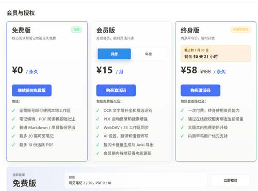This screenshot has width=258, height=191.
Task: Click 核心阅读和笔记功能永久免费 subtitle
Action: pos(34,38)
